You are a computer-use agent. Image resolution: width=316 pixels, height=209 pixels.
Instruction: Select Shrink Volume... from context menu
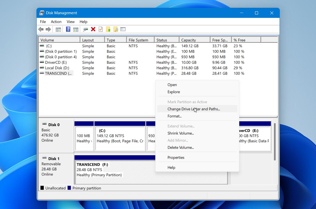tap(197, 133)
